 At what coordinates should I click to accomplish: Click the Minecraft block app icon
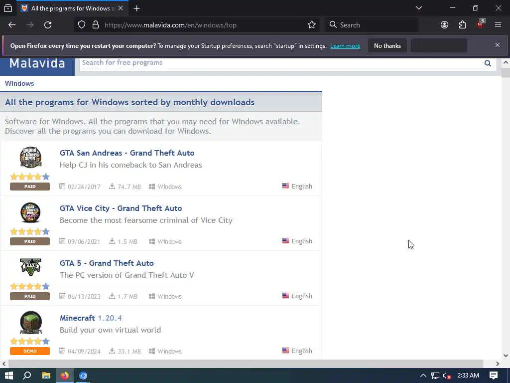tap(30, 323)
